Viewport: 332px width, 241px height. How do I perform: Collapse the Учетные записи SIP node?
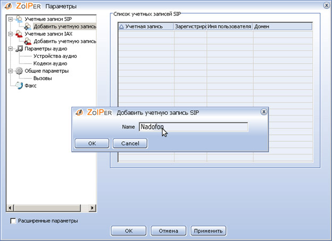[11, 19]
